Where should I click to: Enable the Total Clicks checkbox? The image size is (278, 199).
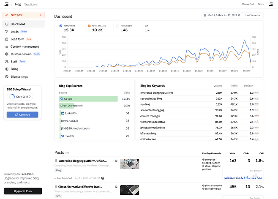pyautogui.click(x=117, y=26)
